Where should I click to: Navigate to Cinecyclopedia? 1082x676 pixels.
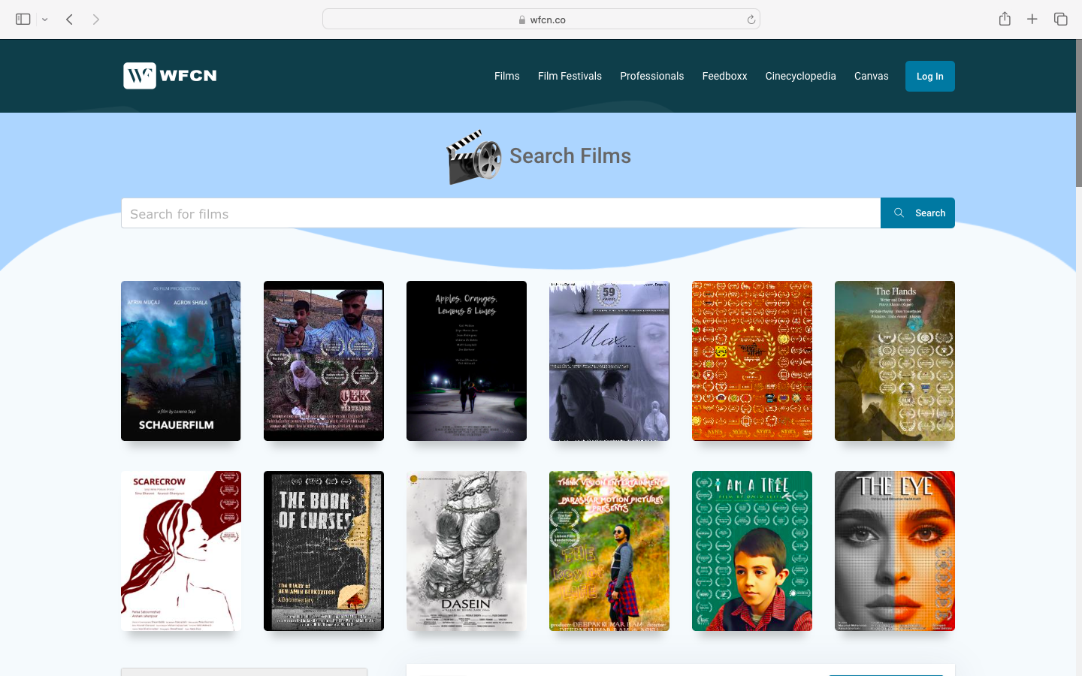click(x=800, y=76)
